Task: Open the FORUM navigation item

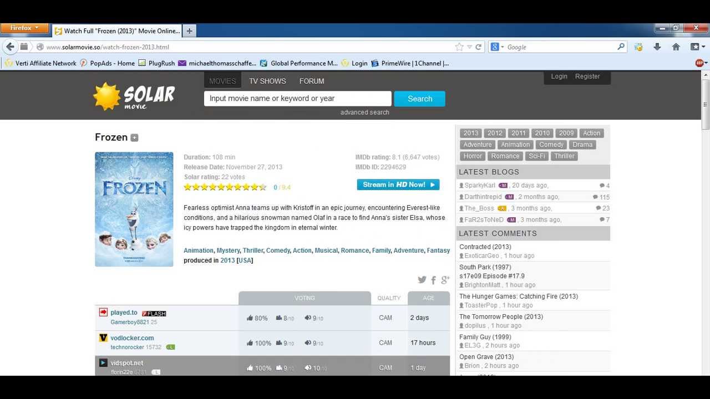Action: click(x=312, y=81)
